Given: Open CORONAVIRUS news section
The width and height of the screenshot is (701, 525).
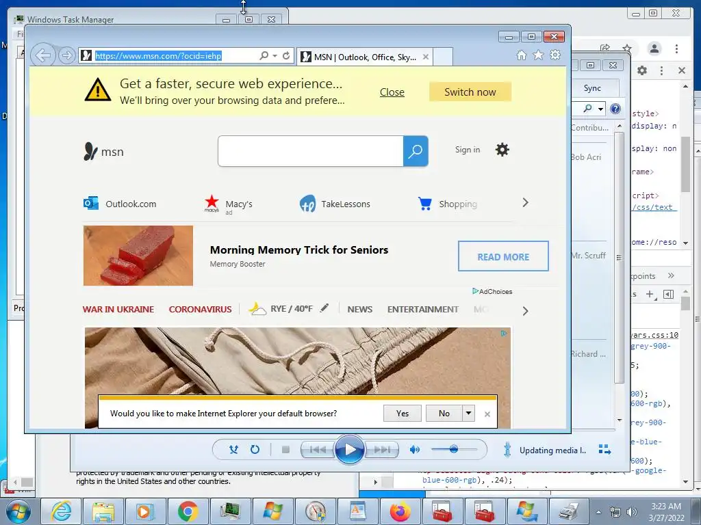Looking at the screenshot, I should pos(201,309).
